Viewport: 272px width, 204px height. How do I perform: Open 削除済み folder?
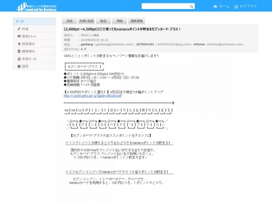click(x=34, y=51)
